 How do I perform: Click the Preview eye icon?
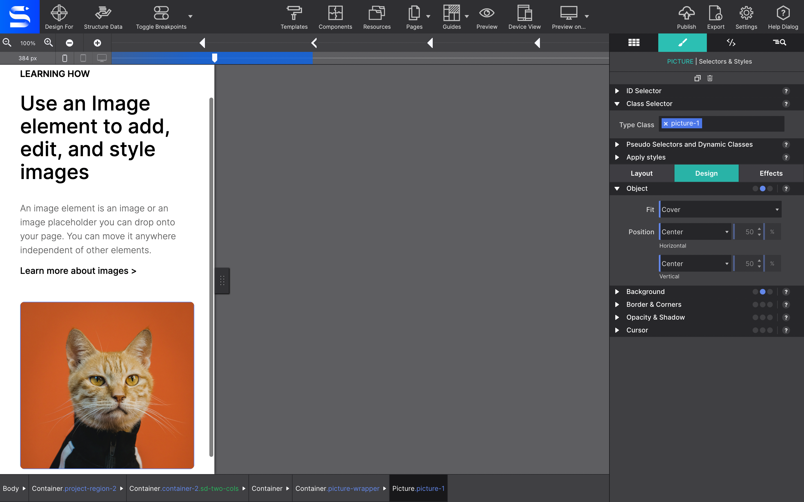tap(487, 13)
